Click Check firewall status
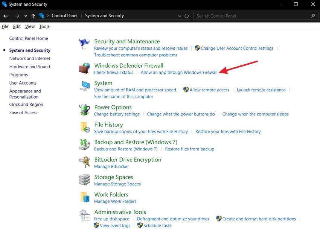Viewport: 320px width, 246px height. coord(113,73)
